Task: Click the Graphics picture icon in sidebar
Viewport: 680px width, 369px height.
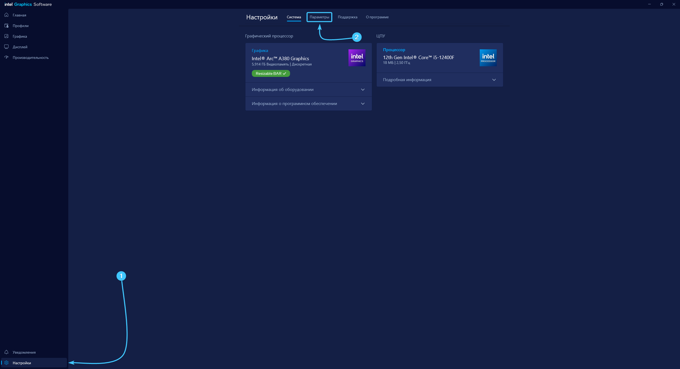Action: 6,36
